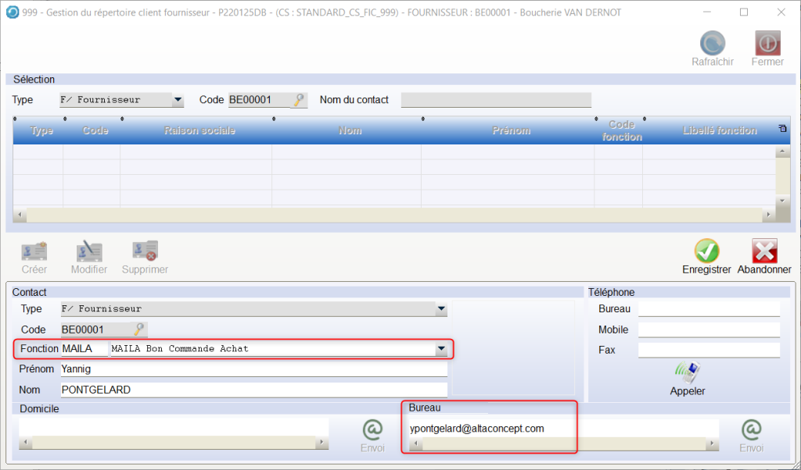Sort grid by Prénom column header

click(x=511, y=130)
